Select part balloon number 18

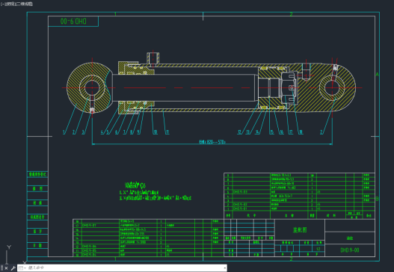(x=301, y=132)
